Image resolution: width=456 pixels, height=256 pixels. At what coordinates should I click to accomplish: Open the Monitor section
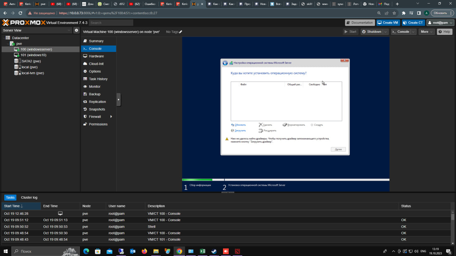pos(98,86)
